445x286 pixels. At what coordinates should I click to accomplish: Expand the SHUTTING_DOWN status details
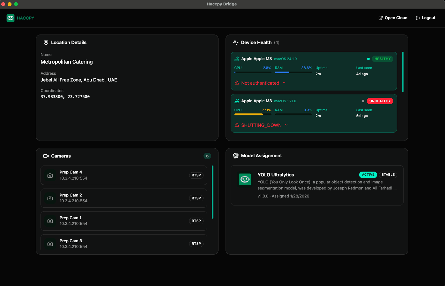(286, 125)
